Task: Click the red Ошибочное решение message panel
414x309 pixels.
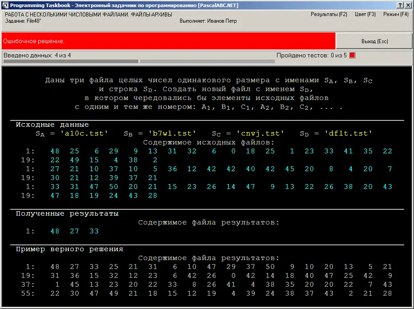Action: tap(169, 41)
